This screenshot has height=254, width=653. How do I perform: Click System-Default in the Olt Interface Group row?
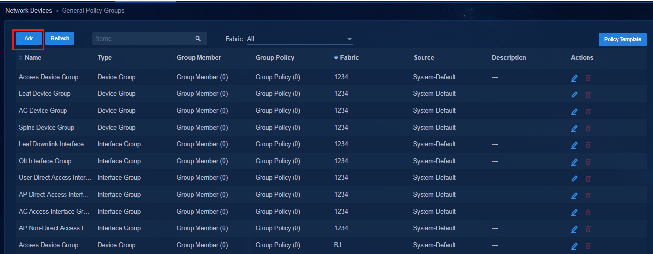click(x=434, y=161)
